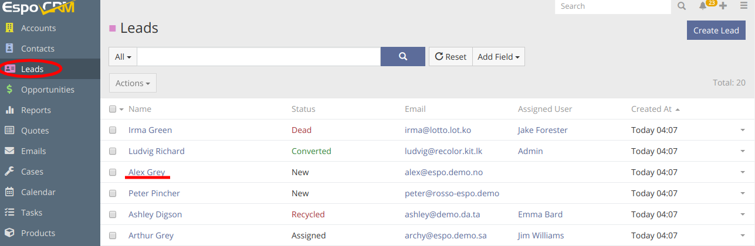Expand the Actions dropdown

pos(133,83)
